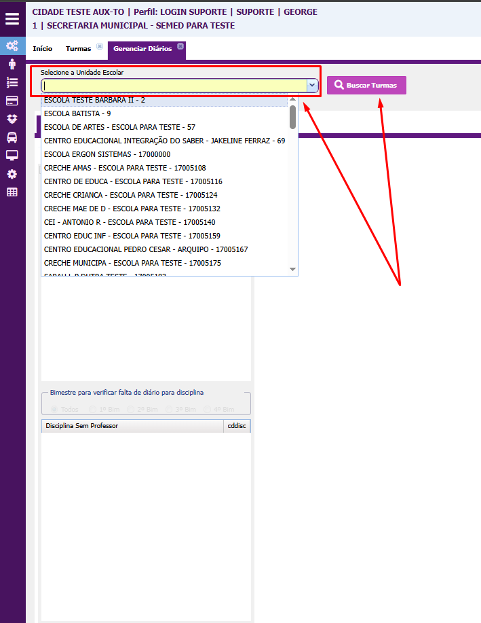Pick ESCOLA ERGON SISTEMAS - 17000000 option
Viewport: 481px width, 623px height.
[107, 154]
